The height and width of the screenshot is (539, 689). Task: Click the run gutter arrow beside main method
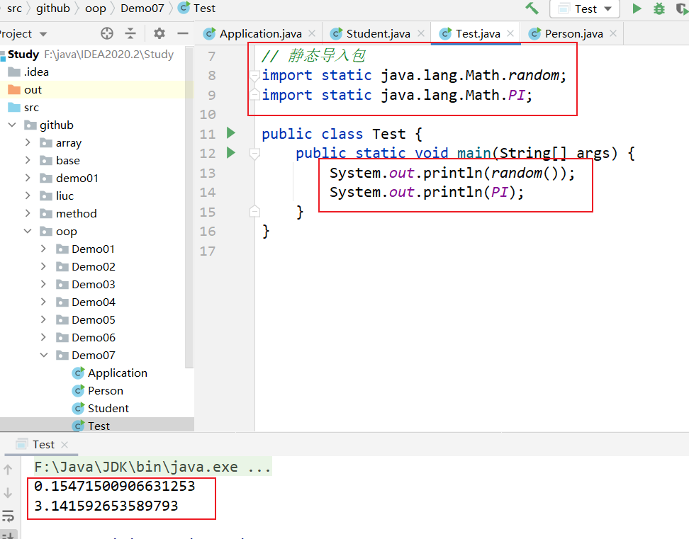tap(230, 152)
